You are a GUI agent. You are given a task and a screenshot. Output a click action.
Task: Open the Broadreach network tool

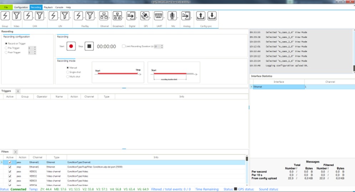click(117, 16)
